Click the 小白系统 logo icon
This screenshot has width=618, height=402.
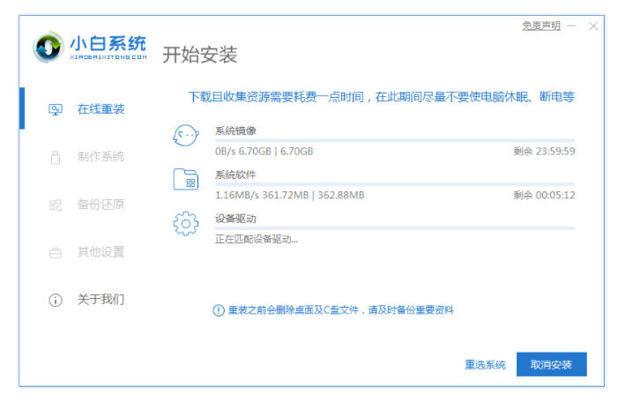point(48,48)
